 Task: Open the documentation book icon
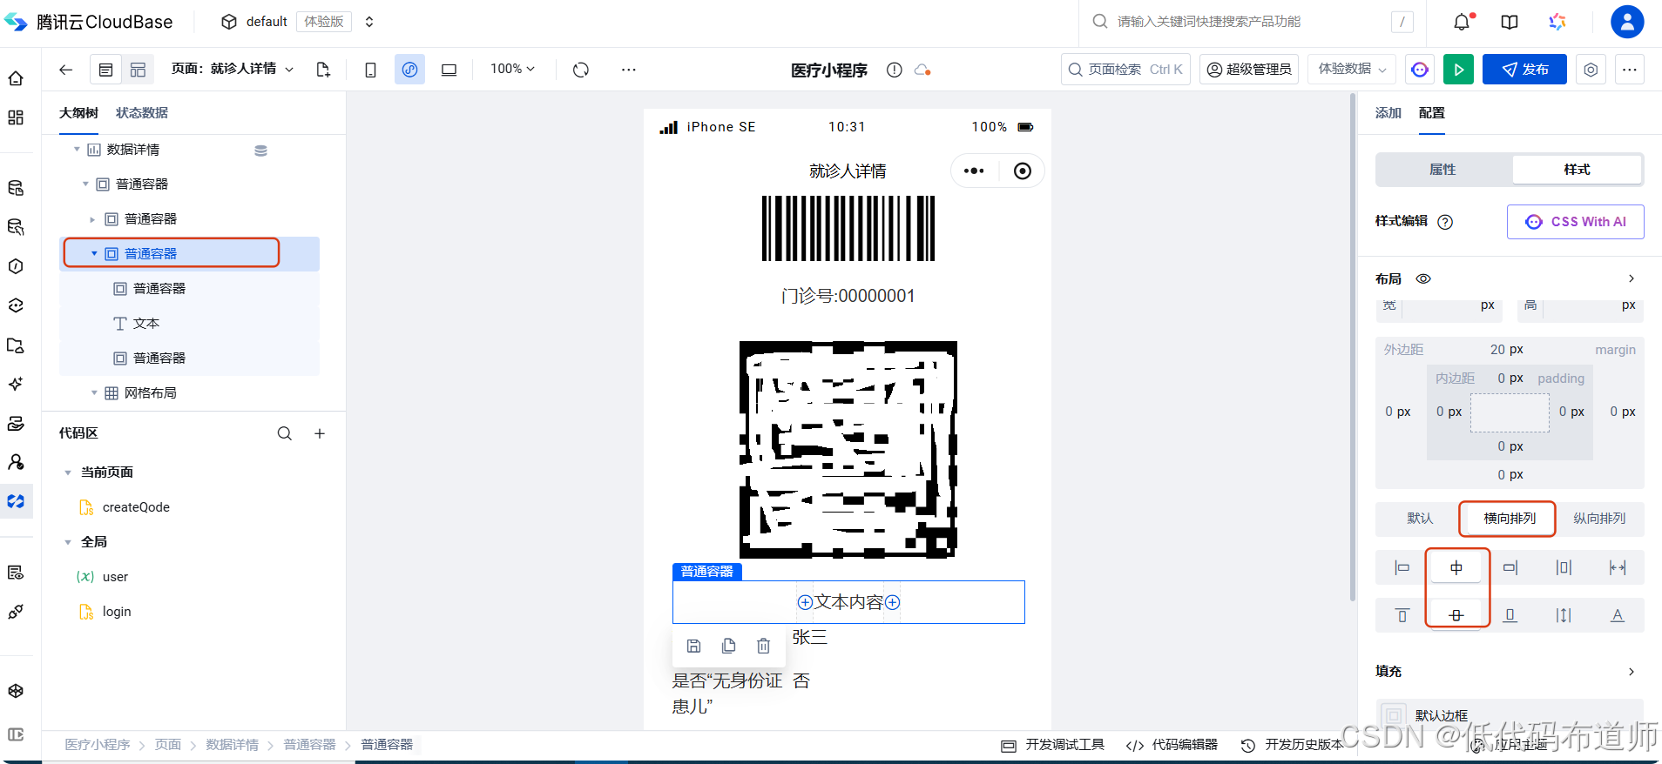point(1510,22)
